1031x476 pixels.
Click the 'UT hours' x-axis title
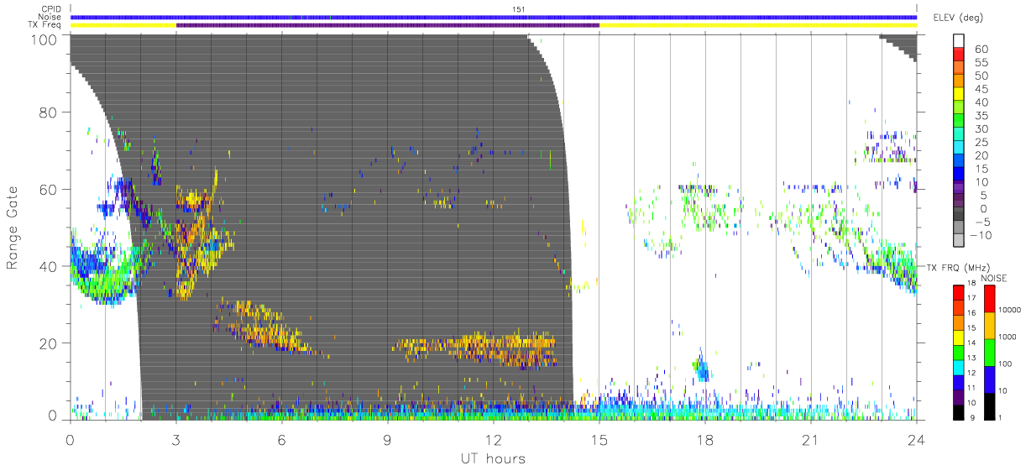click(x=493, y=458)
